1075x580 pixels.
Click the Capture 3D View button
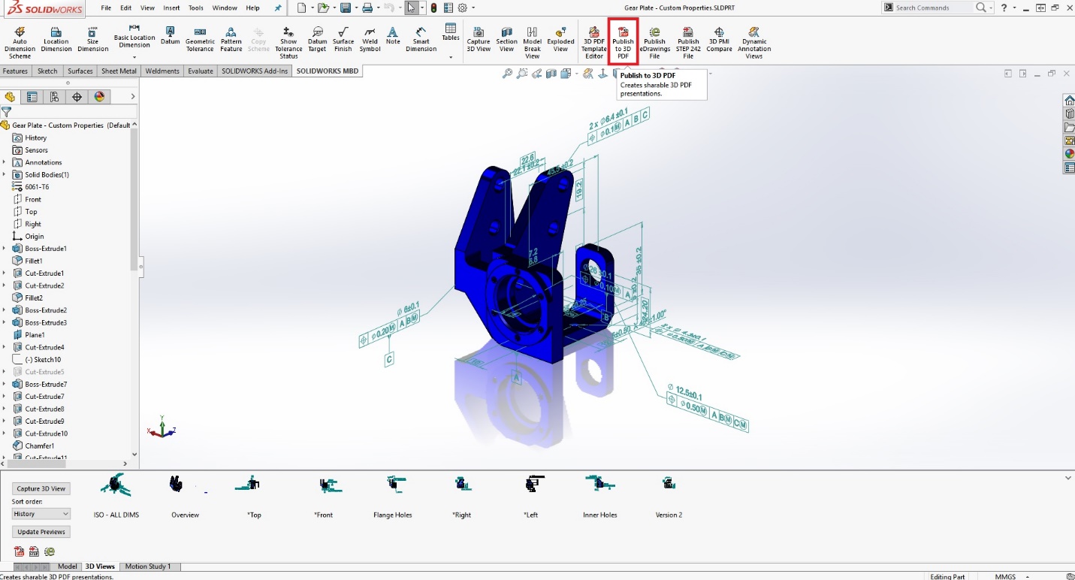tap(40, 488)
